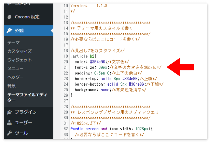Open the テーマ submenu link
The height and width of the screenshot is (143, 211).
pyautogui.click(x=14, y=43)
